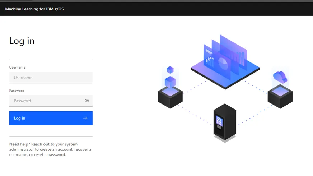Viewport: 313px width, 176px height.
Task: Click the blue Log in button
Action: pyautogui.click(x=51, y=118)
